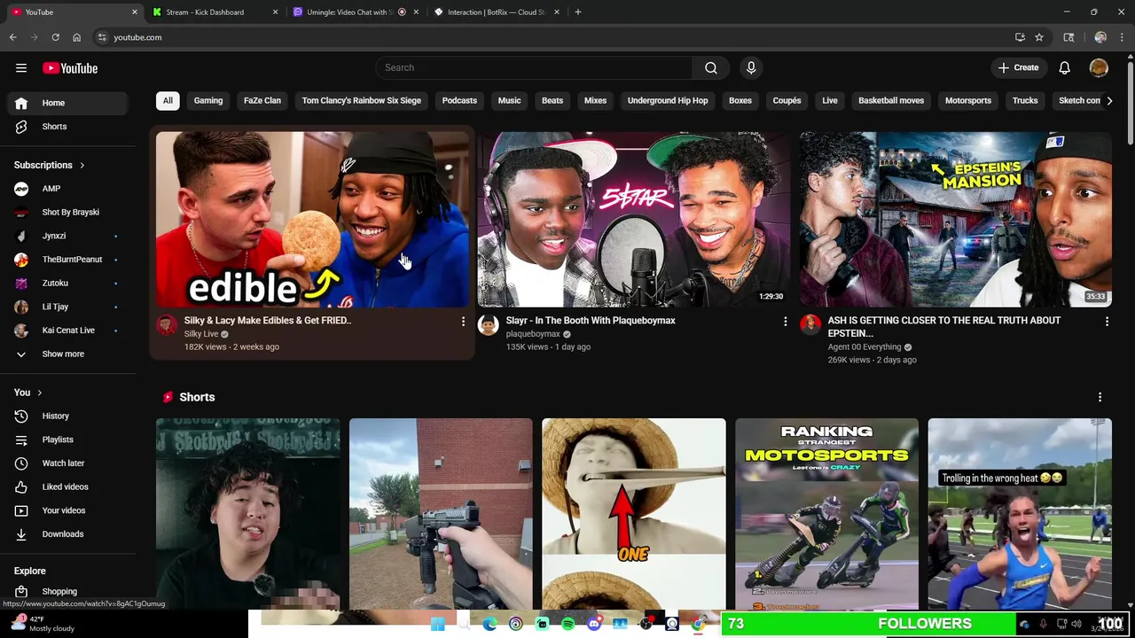Image resolution: width=1135 pixels, height=638 pixels.
Task: Switch to the Stream - Kick Dashboard tab
Action: (x=215, y=12)
